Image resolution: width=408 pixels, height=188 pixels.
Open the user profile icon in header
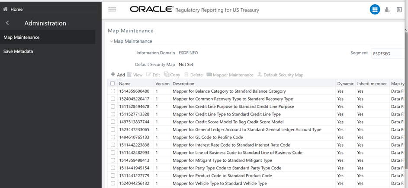[x=399, y=9]
